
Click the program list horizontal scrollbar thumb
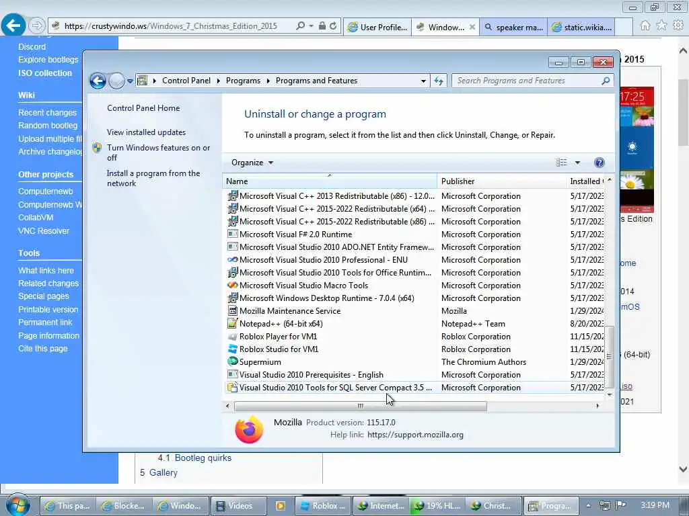pos(361,406)
